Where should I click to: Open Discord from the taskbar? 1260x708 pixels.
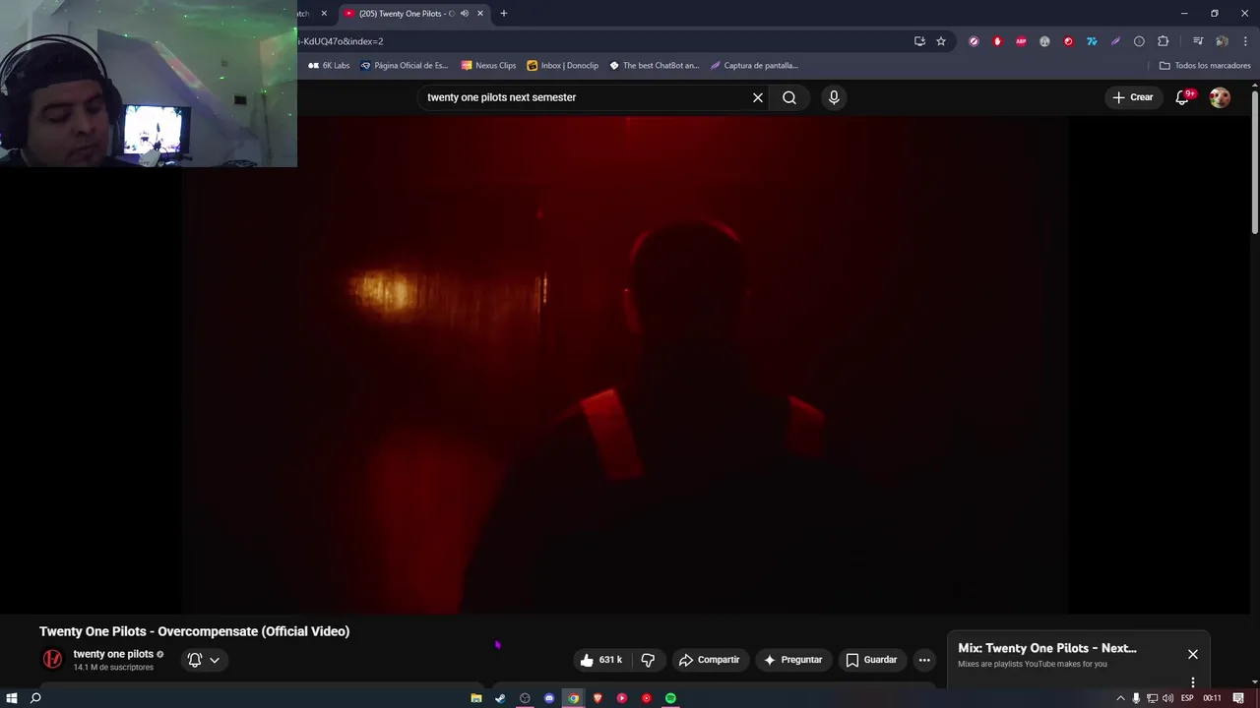[x=549, y=698]
